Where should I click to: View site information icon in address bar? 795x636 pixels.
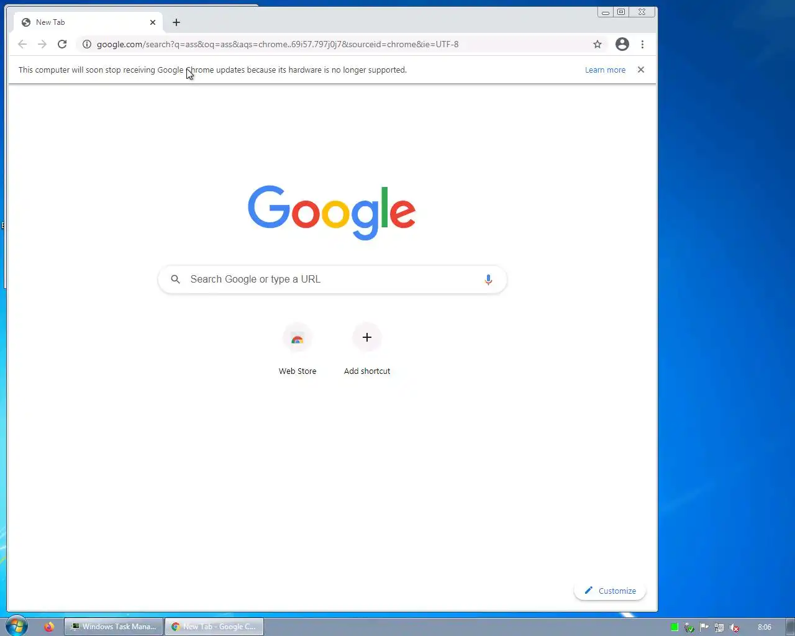point(87,44)
